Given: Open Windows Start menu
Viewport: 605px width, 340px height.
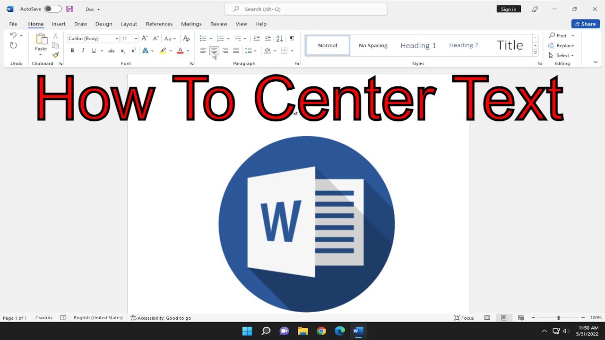Looking at the screenshot, I should tap(247, 331).
